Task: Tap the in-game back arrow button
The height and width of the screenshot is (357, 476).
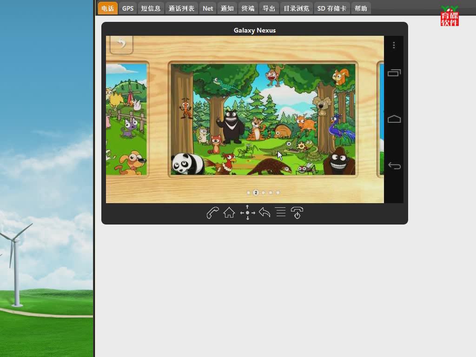Action: [121, 44]
